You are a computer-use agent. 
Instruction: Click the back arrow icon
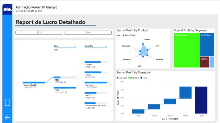point(7,118)
